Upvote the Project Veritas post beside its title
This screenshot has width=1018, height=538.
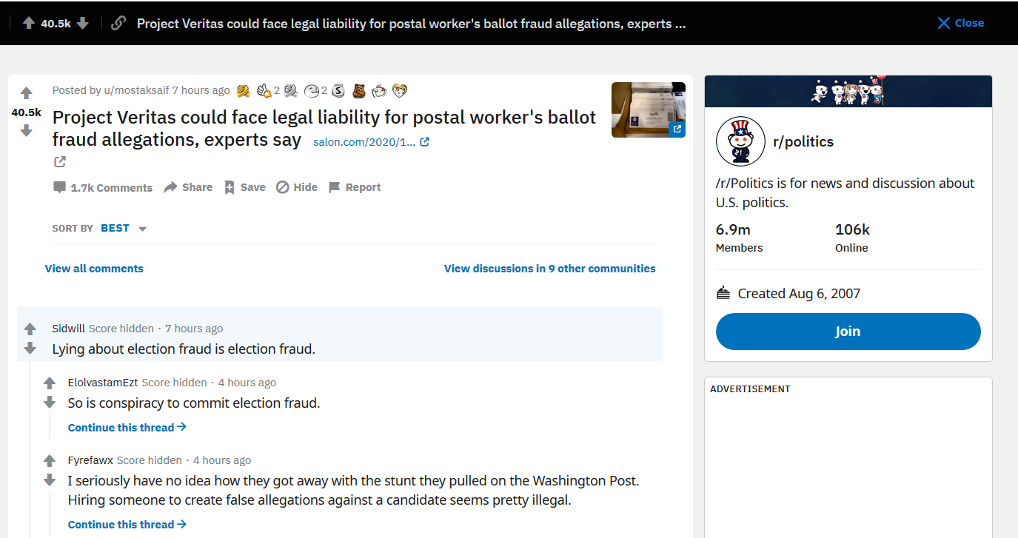tap(27, 93)
